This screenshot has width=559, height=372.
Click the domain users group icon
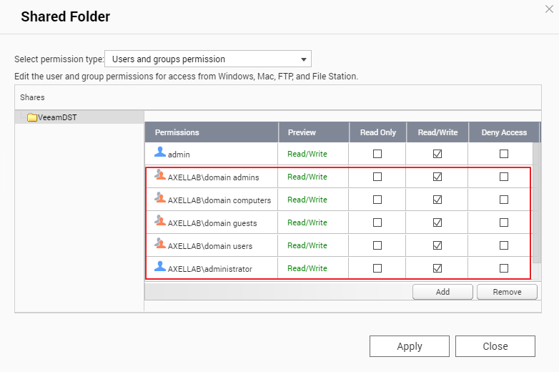pyautogui.click(x=160, y=244)
